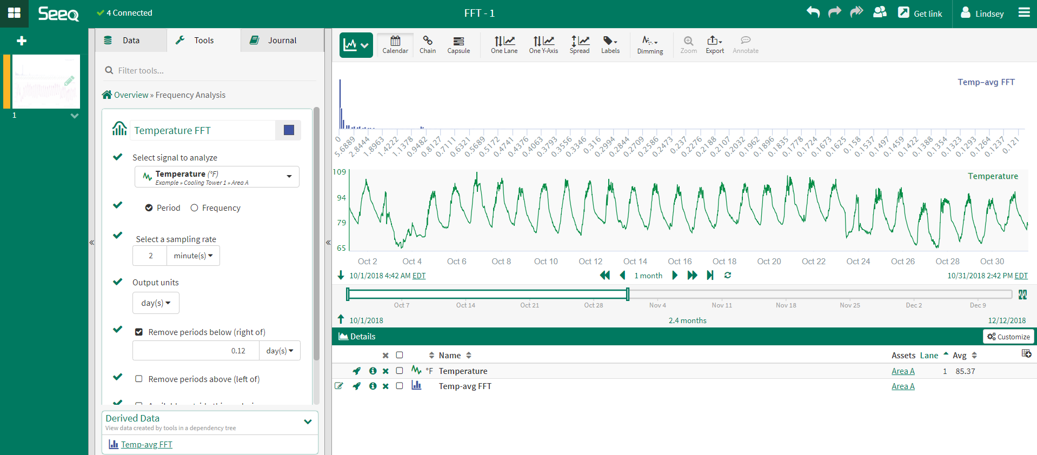Click the Temperature FFT color swatch

[x=289, y=130]
